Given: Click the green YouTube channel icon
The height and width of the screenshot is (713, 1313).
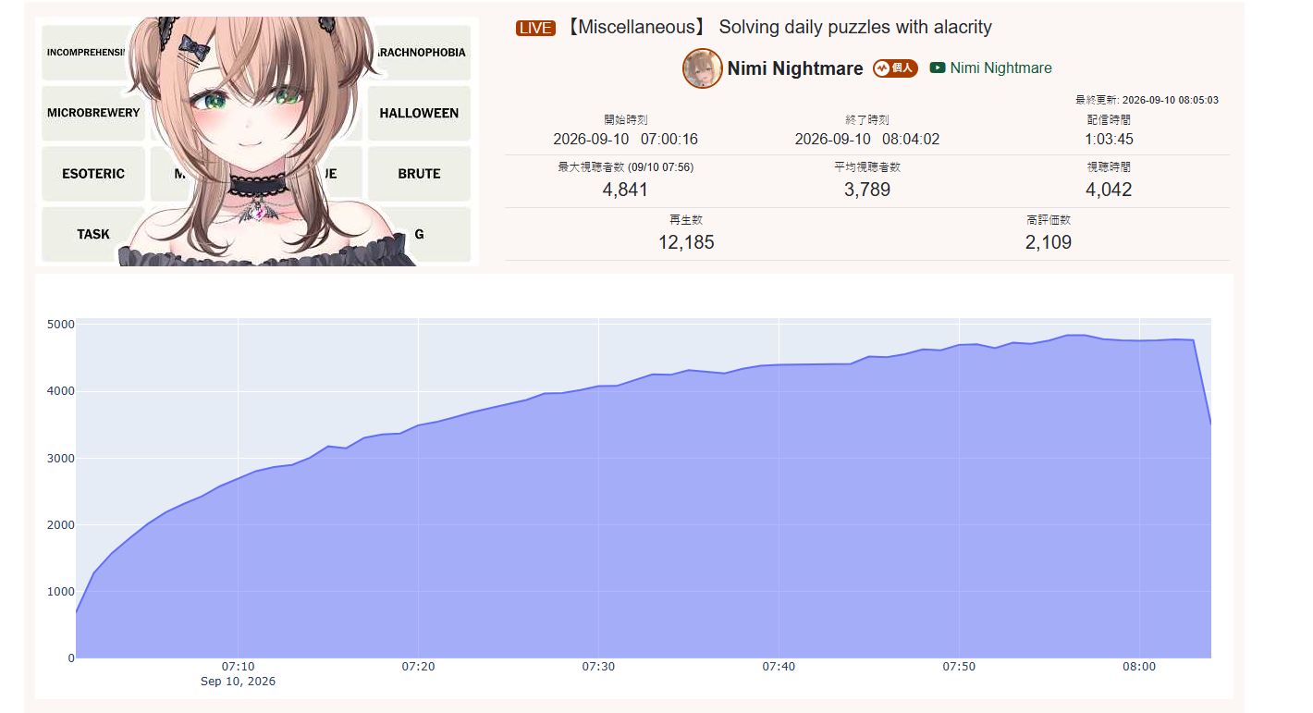Looking at the screenshot, I should point(938,68).
